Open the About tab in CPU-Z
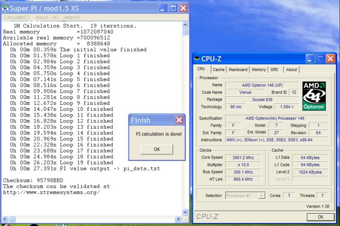The height and width of the screenshot is (226, 340). click(292, 70)
